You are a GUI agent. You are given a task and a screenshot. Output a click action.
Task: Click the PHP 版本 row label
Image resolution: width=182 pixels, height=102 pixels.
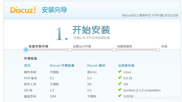click(x=31, y=78)
